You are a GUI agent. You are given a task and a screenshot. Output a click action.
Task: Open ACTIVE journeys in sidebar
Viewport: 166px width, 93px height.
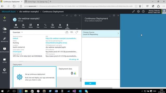click(5, 60)
